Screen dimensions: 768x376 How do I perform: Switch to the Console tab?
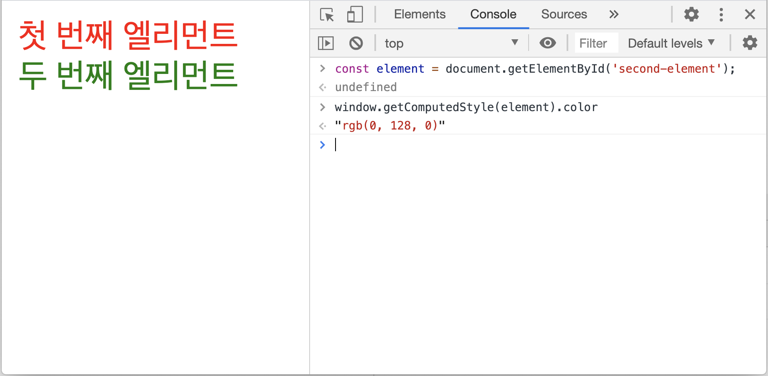[493, 14]
